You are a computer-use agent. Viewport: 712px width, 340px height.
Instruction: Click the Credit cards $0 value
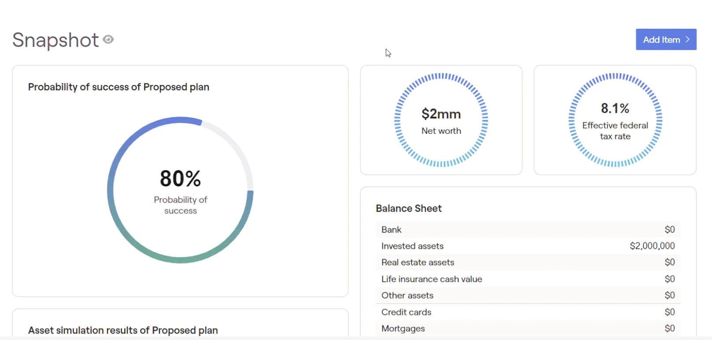click(669, 312)
